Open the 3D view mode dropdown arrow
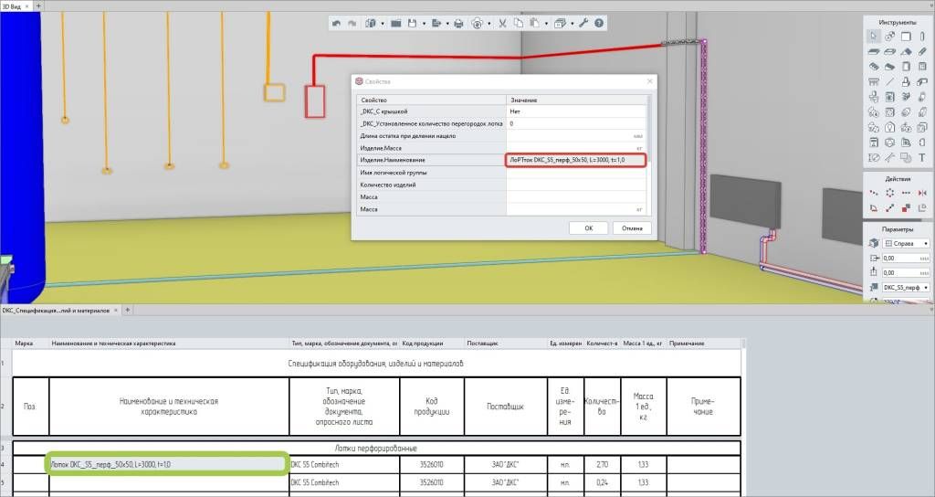Image resolution: width=935 pixels, height=497 pixels. click(489, 24)
